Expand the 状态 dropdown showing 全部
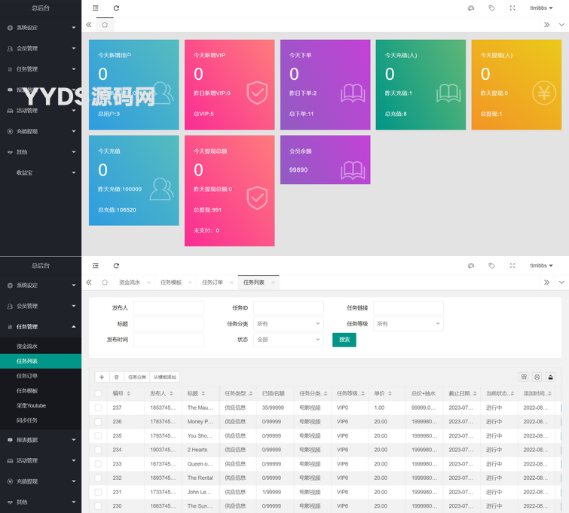The height and width of the screenshot is (513, 569). (288, 340)
